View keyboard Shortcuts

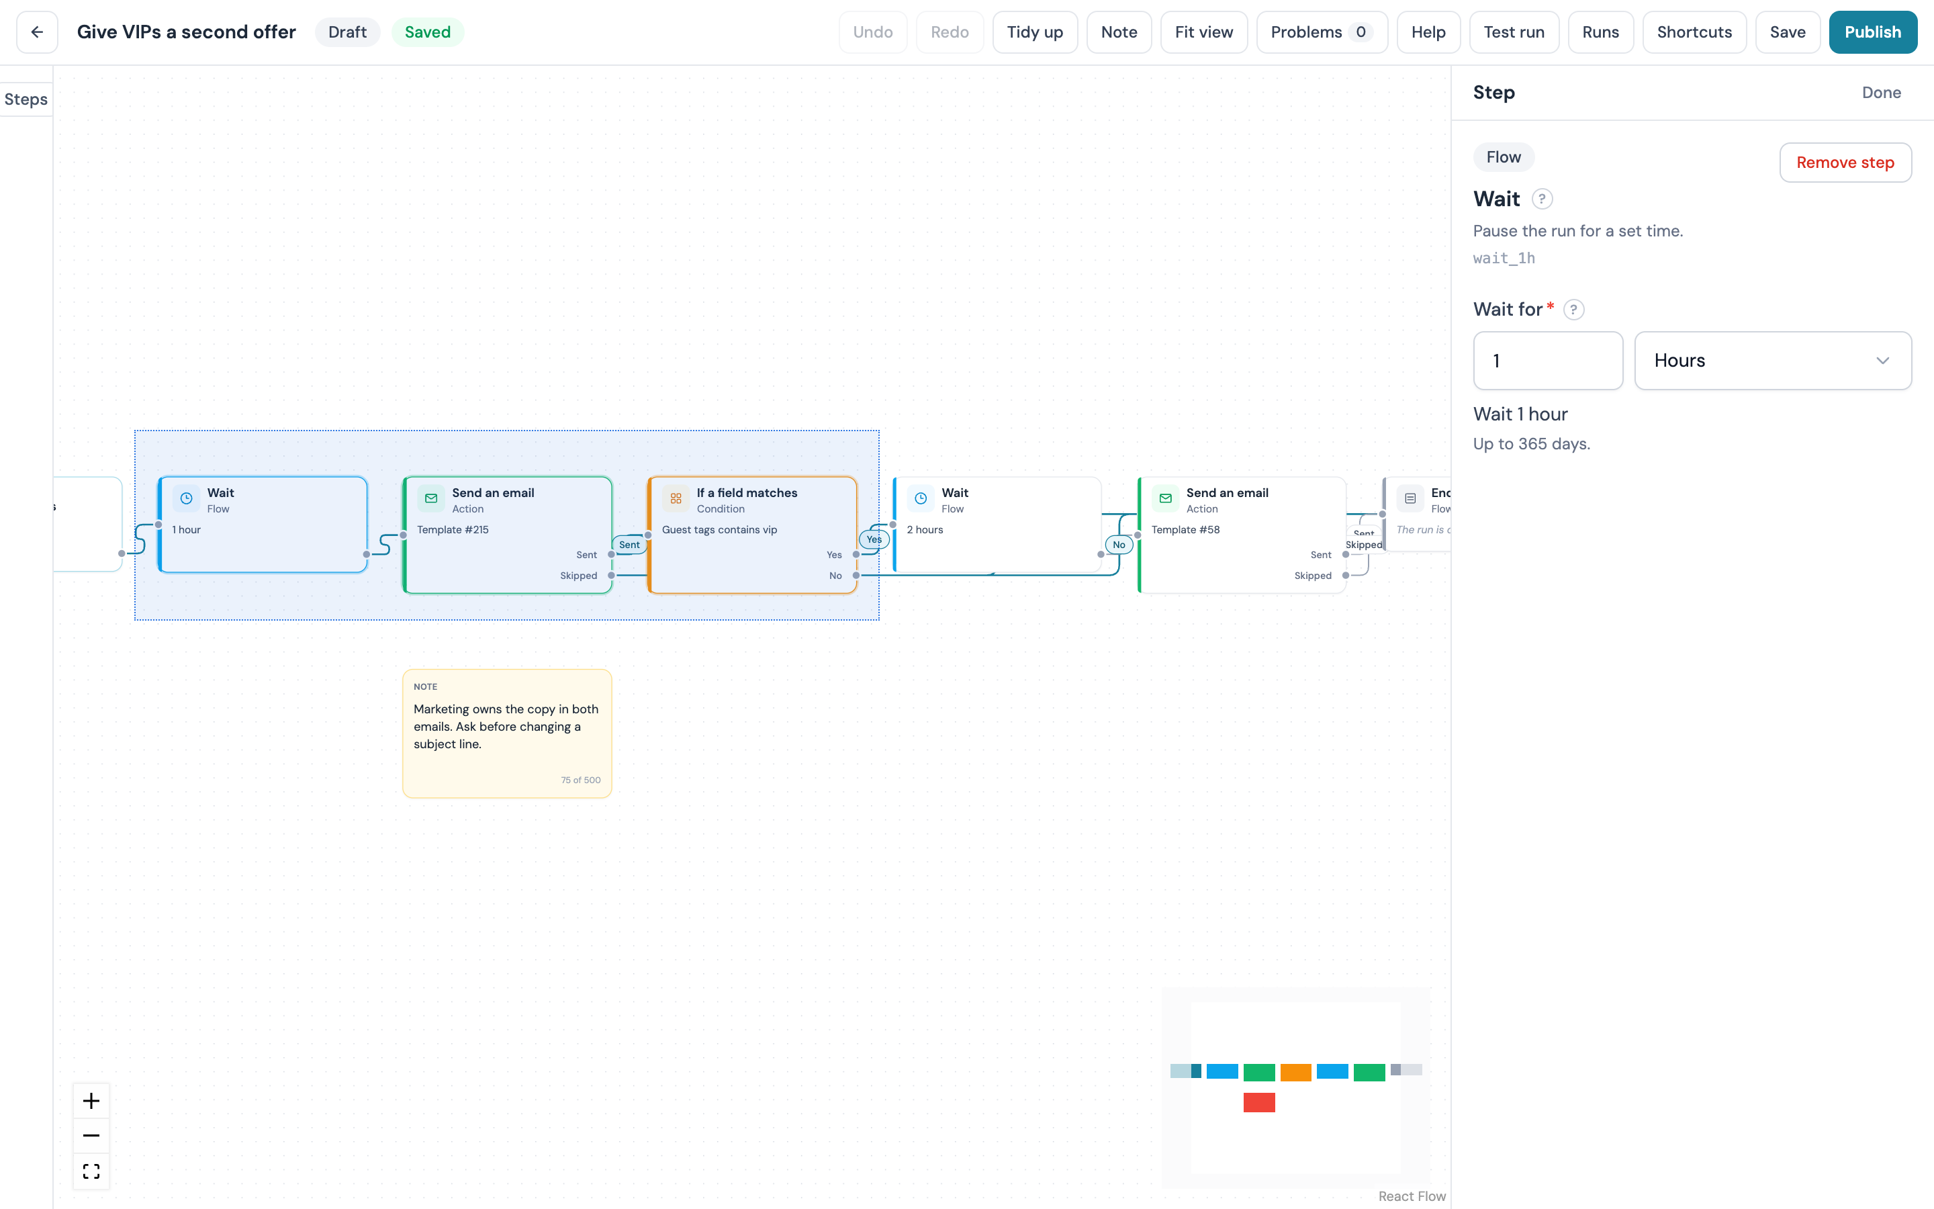(x=1694, y=32)
